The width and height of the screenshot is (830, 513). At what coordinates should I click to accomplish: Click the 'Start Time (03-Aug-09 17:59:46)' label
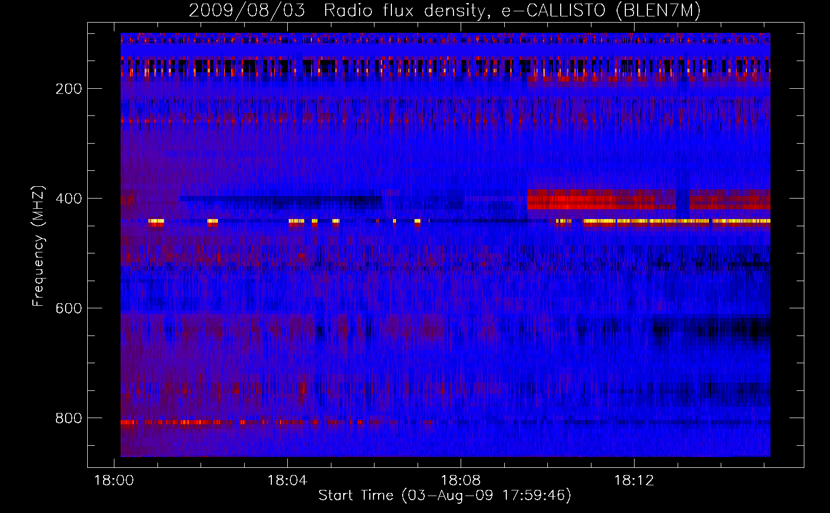pos(445,495)
